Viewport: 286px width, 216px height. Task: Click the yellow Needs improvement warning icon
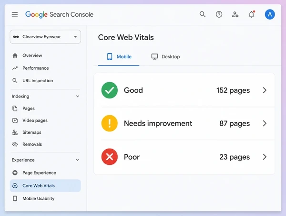[110, 123]
